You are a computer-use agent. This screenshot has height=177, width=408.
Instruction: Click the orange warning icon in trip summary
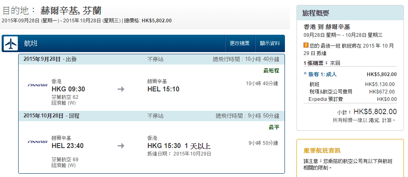tap(306, 45)
